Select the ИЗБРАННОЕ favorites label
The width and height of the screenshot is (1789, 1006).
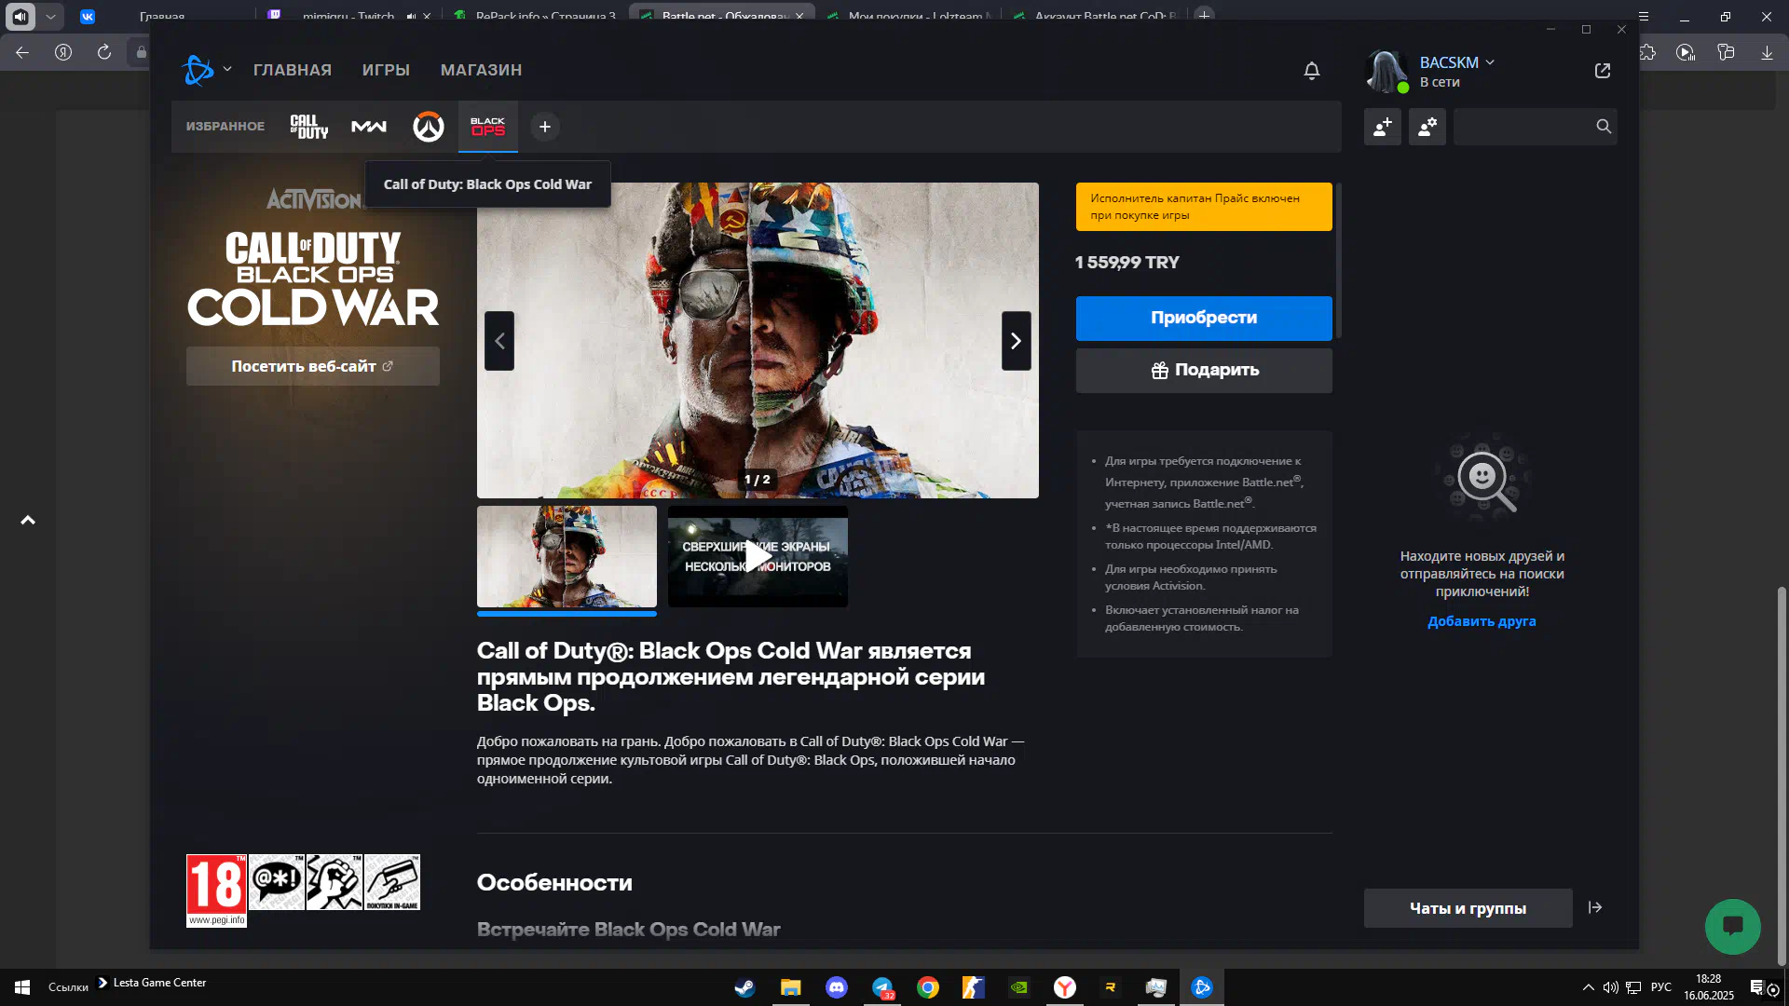(x=225, y=126)
